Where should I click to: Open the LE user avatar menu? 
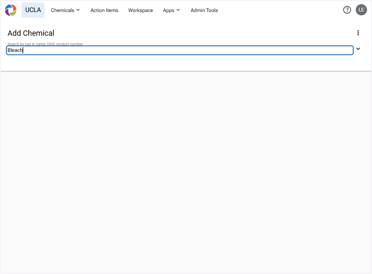361,10
